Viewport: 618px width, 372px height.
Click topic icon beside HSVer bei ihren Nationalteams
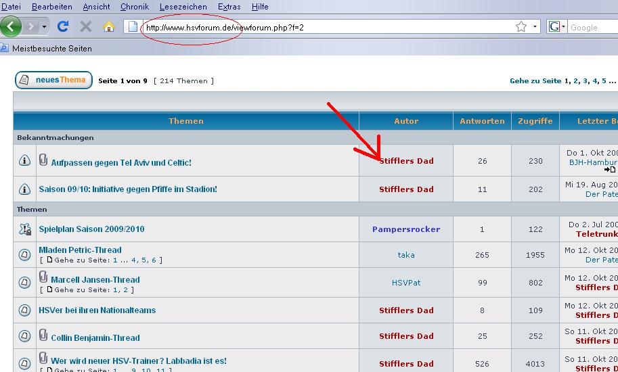click(x=24, y=310)
